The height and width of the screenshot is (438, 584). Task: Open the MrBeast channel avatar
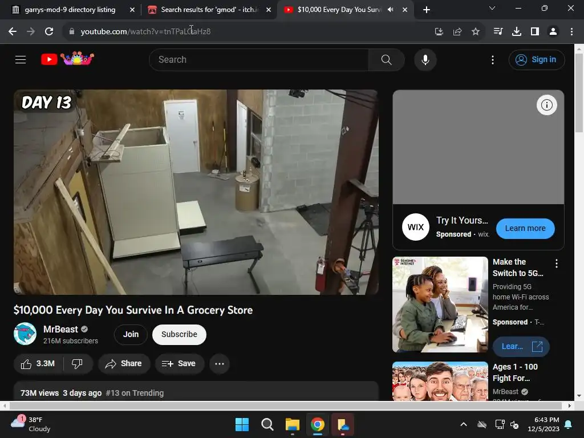point(25,334)
